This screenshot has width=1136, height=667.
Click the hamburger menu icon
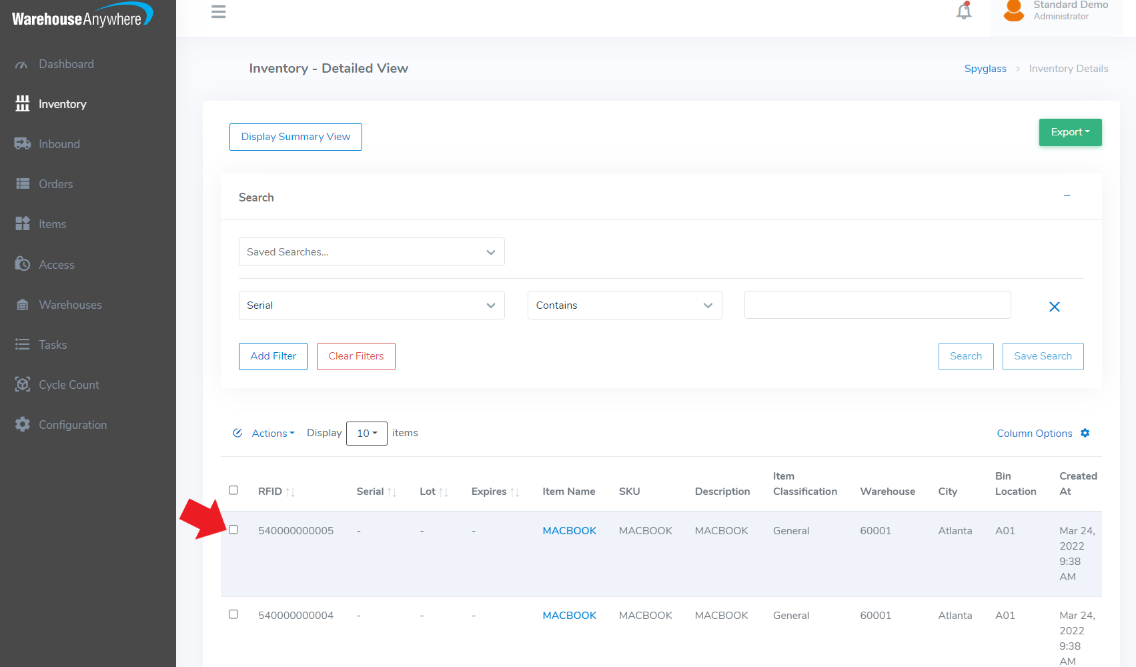click(218, 11)
